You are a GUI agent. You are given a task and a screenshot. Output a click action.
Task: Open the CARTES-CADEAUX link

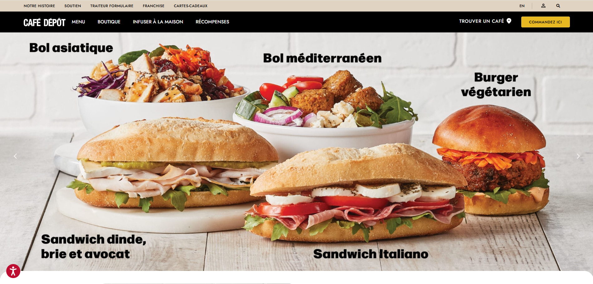point(191,6)
